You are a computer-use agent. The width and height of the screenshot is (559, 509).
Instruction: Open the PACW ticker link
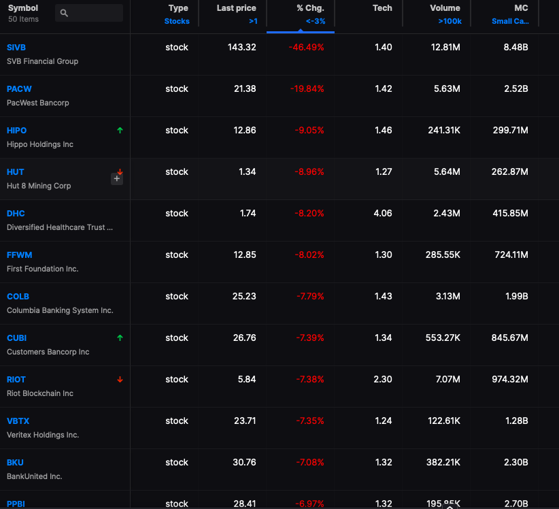[x=19, y=89]
